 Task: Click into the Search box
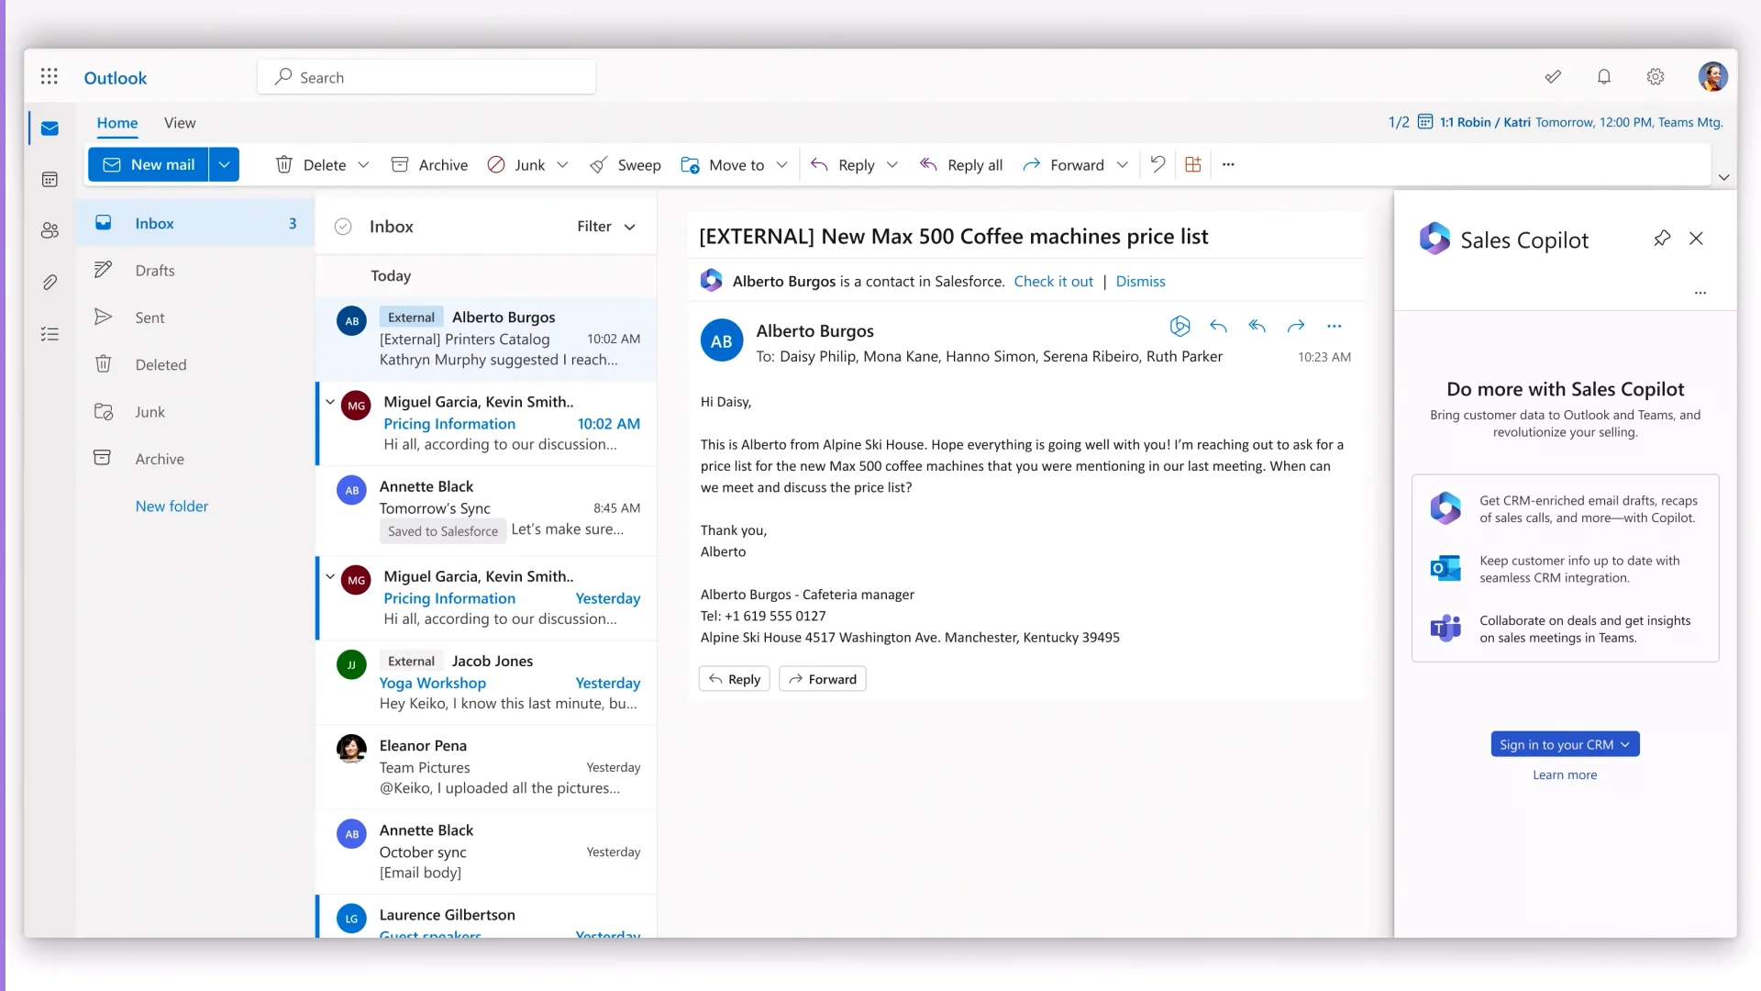click(x=426, y=78)
